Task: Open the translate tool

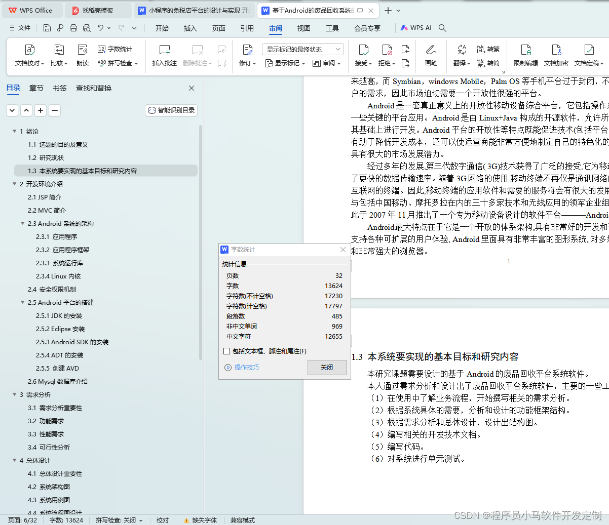Action: [462, 55]
